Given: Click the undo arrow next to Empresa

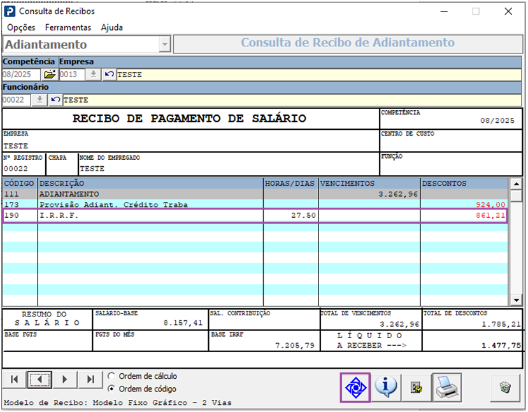Looking at the screenshot, I should point(110,75).
